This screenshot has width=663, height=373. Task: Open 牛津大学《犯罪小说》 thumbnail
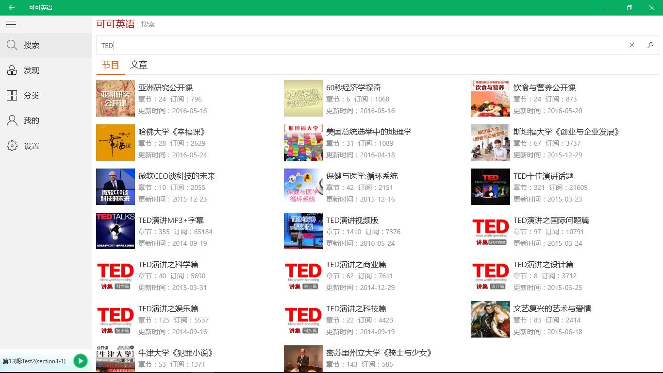coord(116,359)
